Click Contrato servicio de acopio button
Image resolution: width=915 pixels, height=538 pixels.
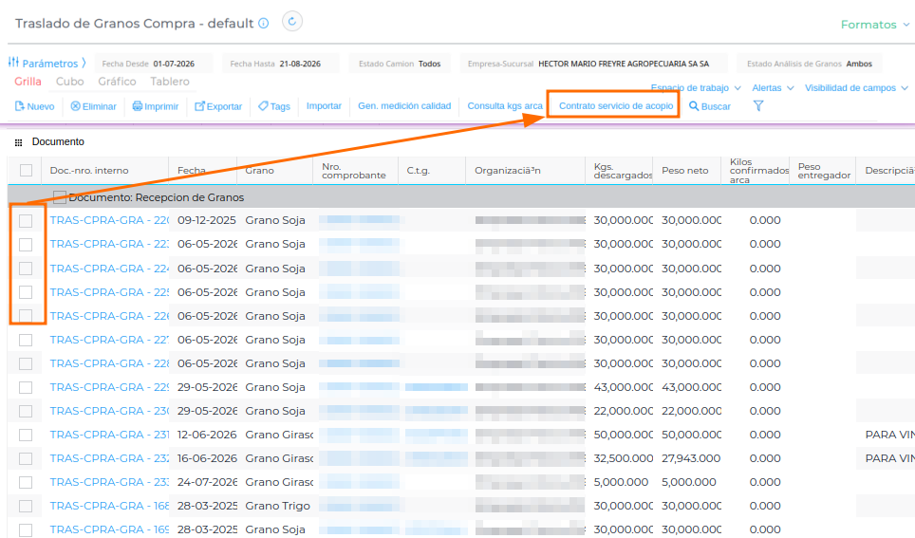(x=616, y=105)
